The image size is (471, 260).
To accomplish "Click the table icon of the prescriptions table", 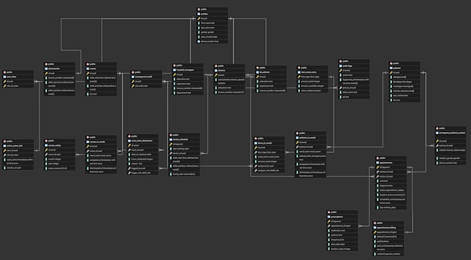I will pos(329,217).
